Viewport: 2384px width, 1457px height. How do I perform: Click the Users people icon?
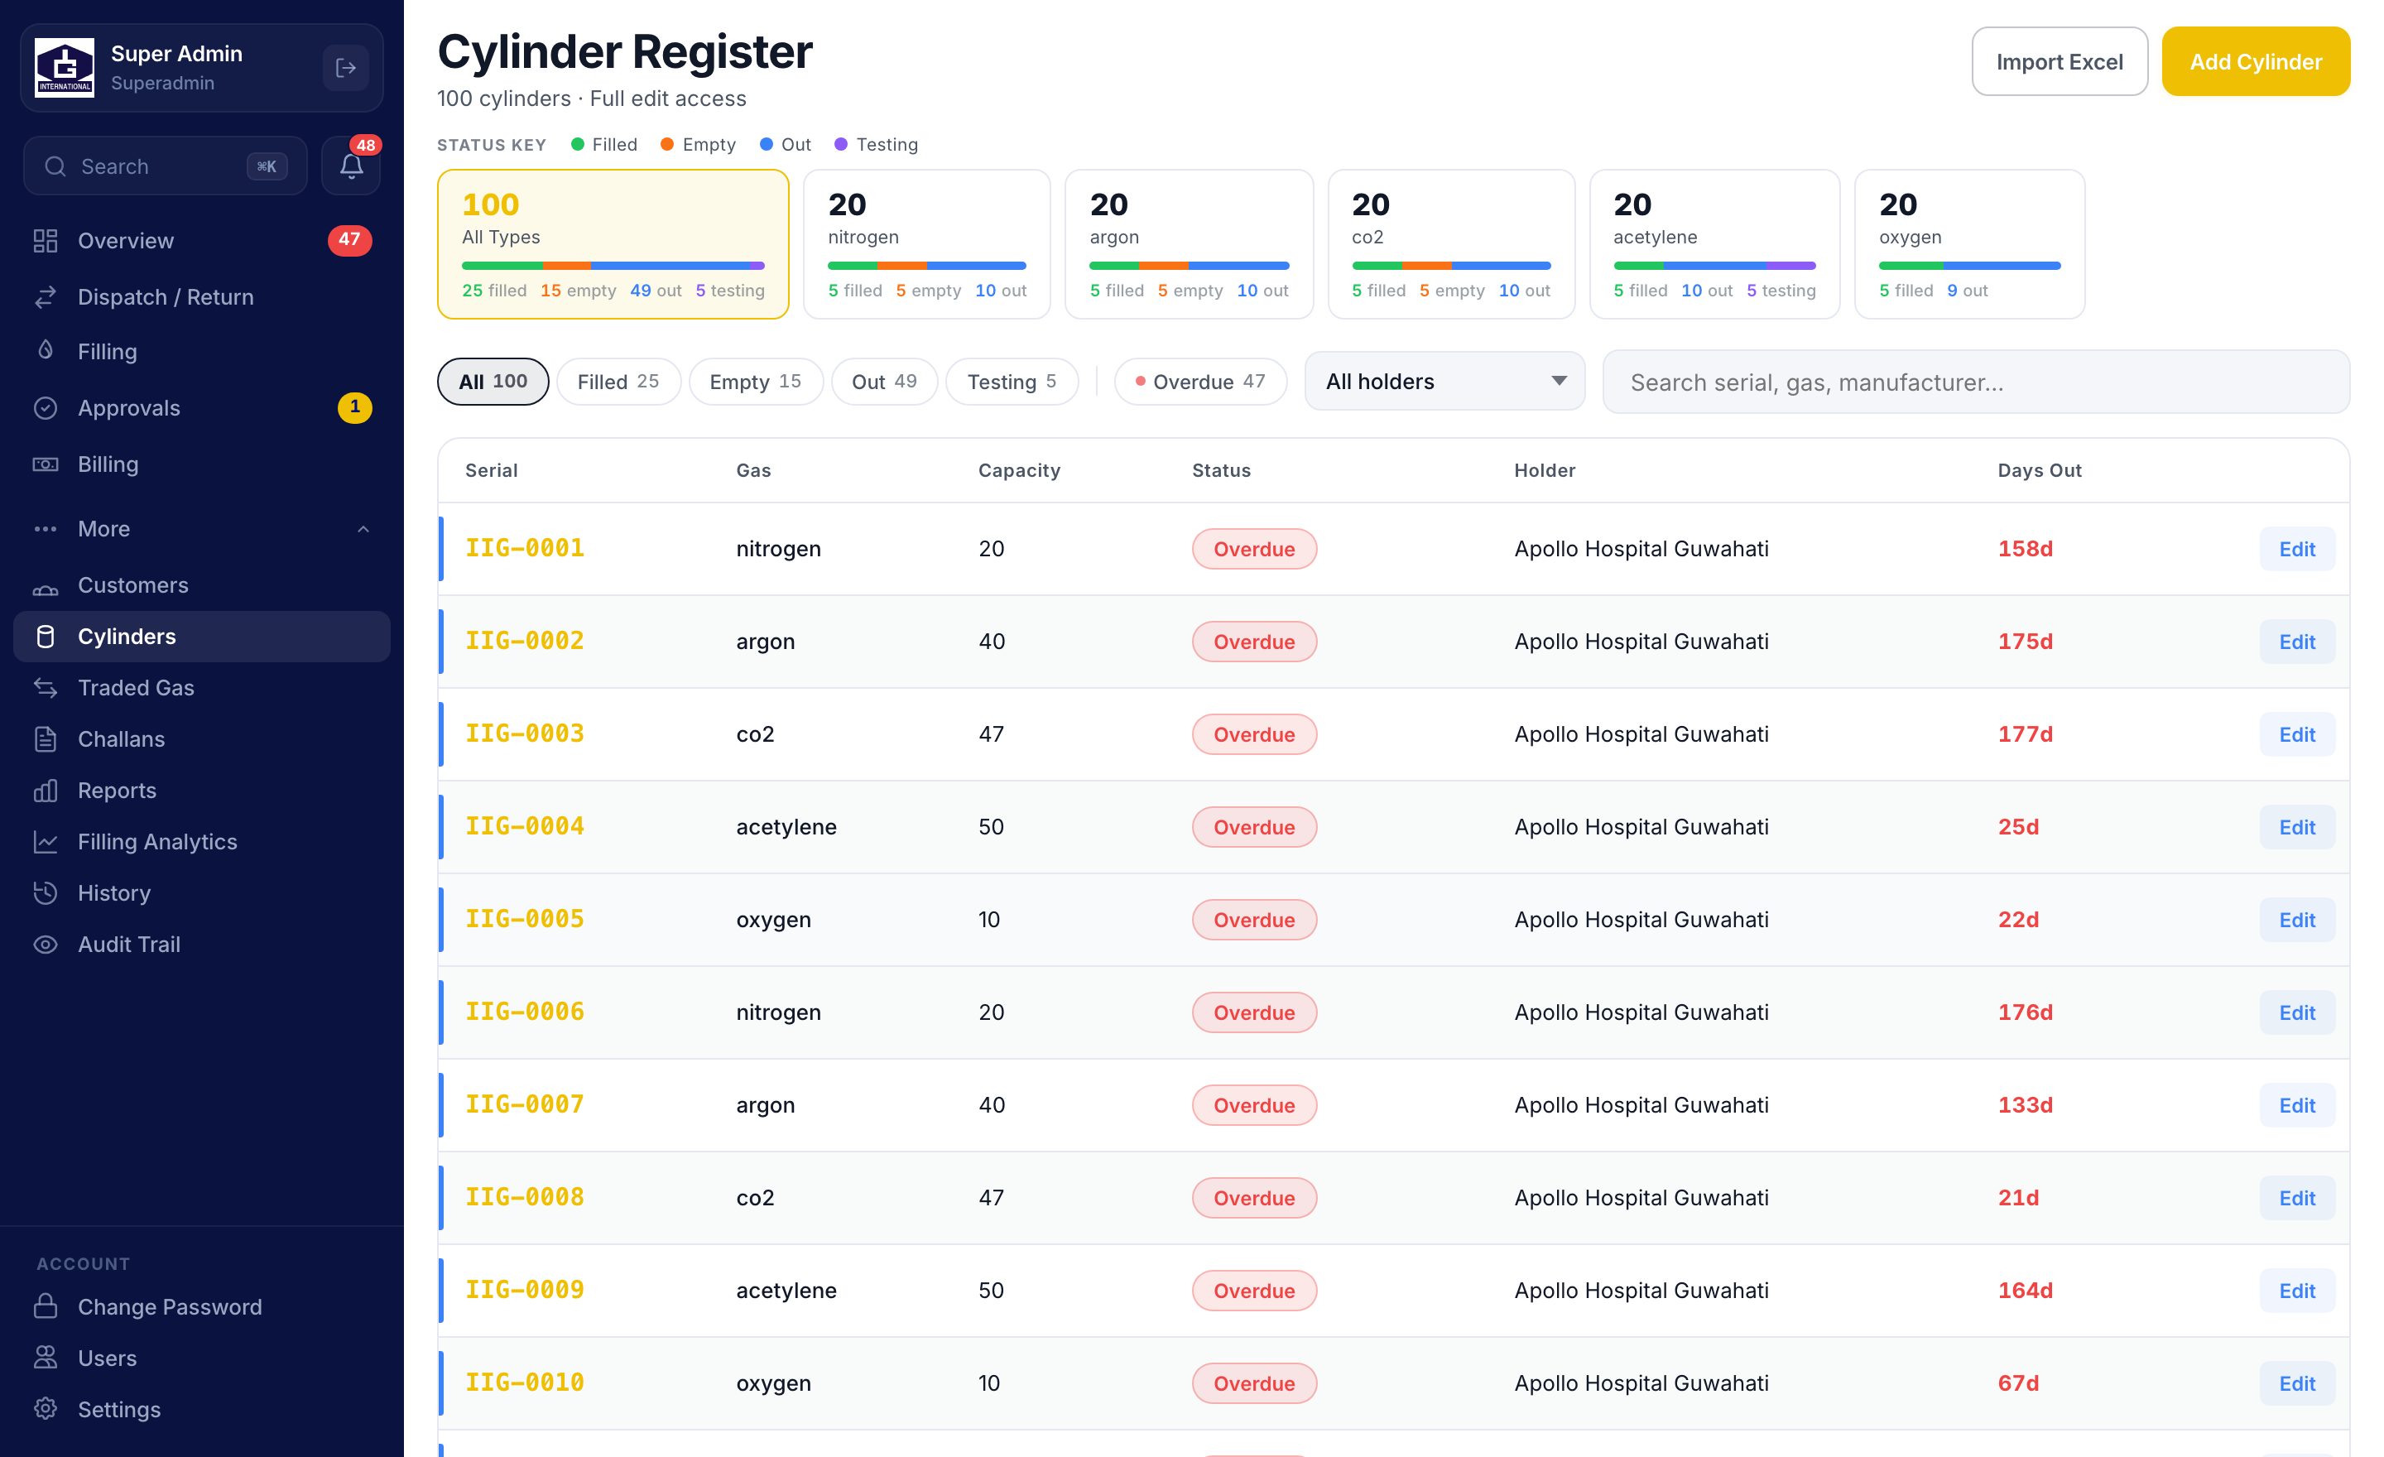click(46, 1358)
